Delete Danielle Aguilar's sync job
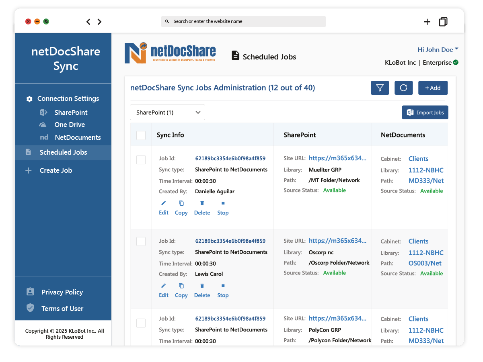 pos(202,208)
